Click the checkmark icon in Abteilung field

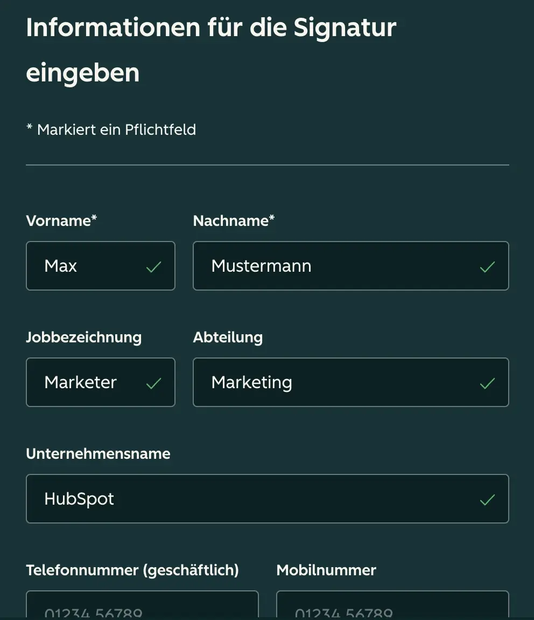[487, 383]
